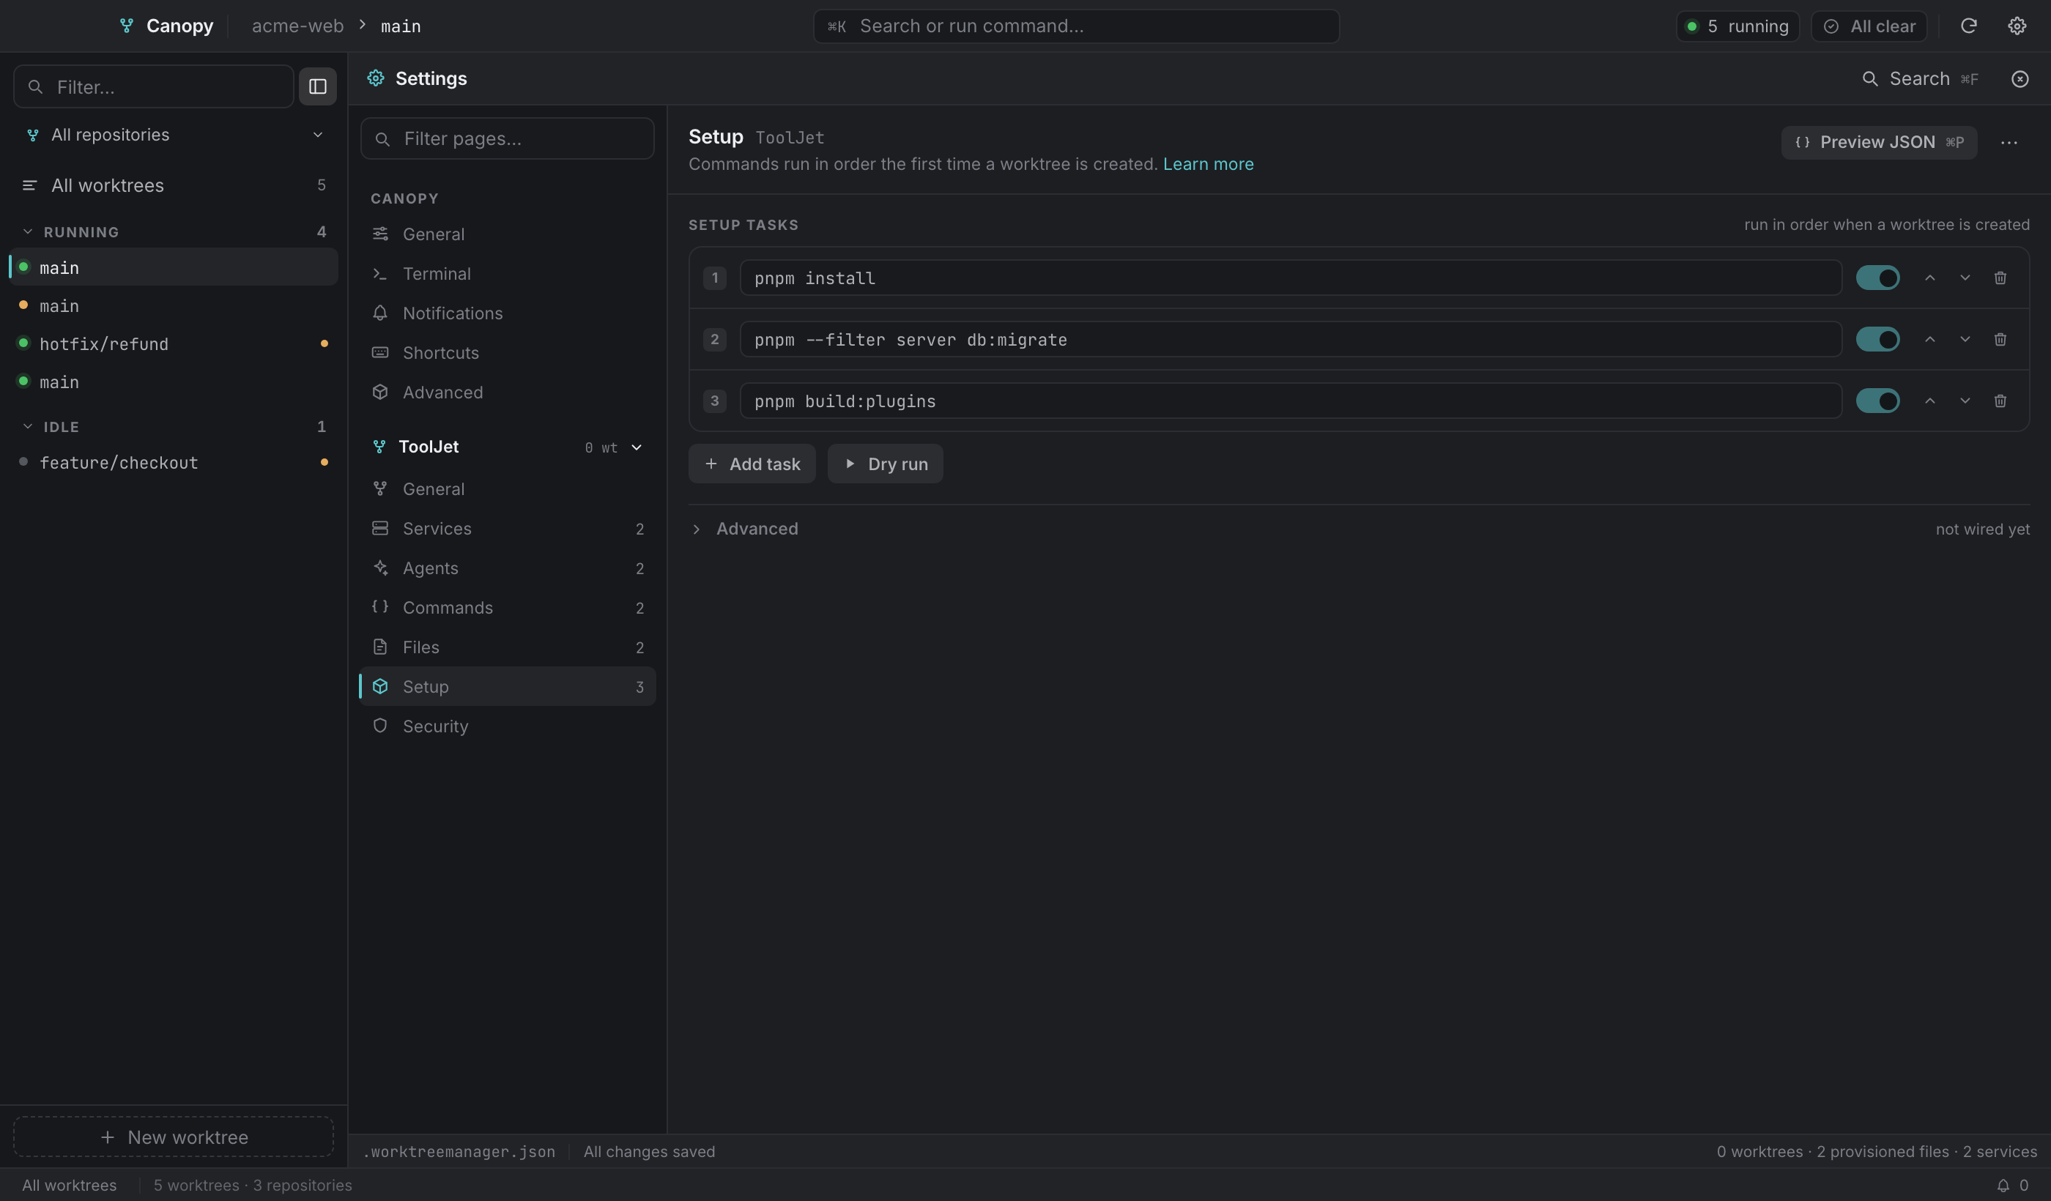
Task: Expand the ToolJet repository chevron
Action: pyautogui.click(x=637, y=447)
